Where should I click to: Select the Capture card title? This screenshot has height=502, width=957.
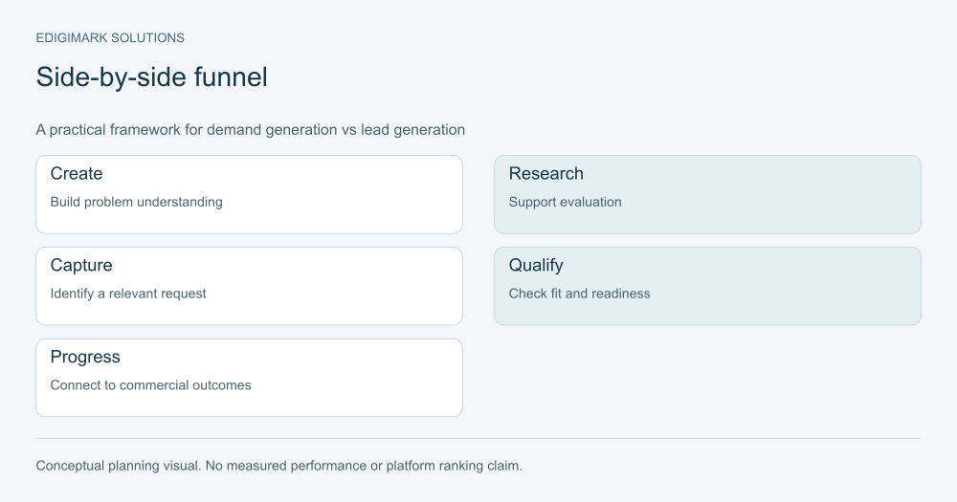click(81, 265)
